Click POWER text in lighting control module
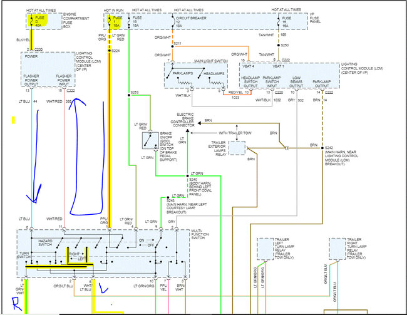 (x=31, y=56)
